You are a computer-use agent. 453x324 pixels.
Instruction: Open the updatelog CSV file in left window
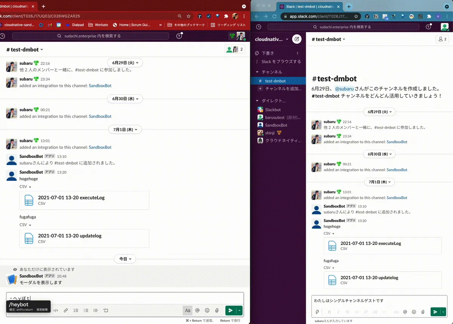pyautogui.click(x=84, y=238)
